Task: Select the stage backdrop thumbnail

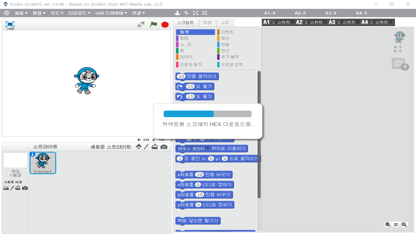Action: (x=15, y=160)
